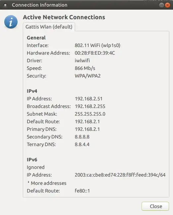Click the Ternary DNS value 8.8.4.4
Viewport: 173px width, 215px height.
coord(82,144)
